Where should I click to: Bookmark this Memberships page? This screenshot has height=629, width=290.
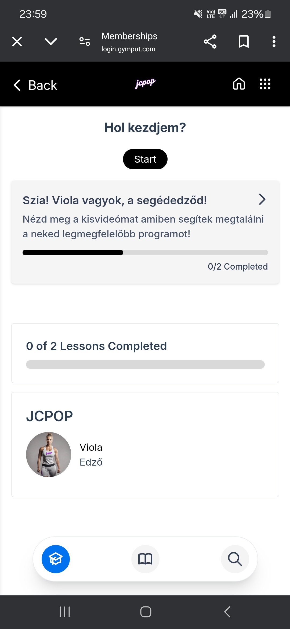pos(244,42)
